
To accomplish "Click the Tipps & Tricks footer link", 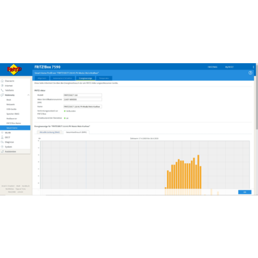I will 21,189.
